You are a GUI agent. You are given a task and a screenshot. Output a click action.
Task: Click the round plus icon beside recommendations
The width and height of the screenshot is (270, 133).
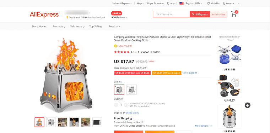[248, 105]
